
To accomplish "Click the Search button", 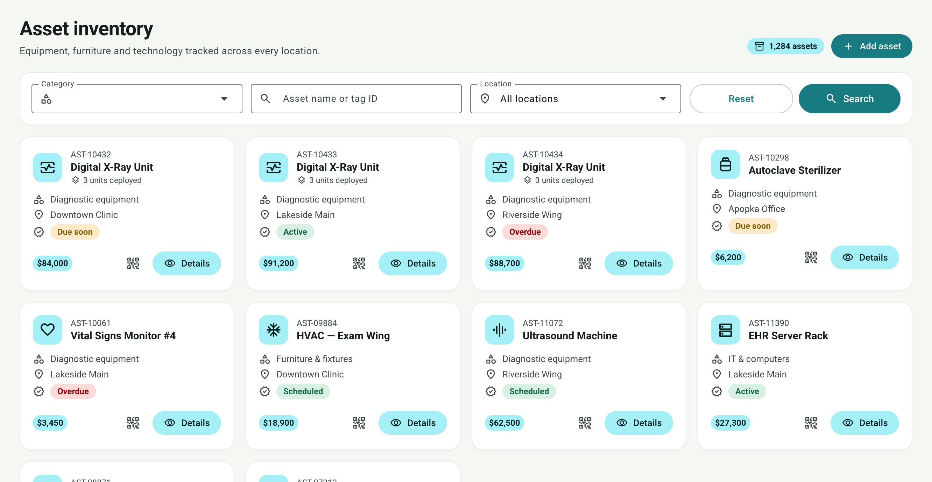I will pyautogui.click(x=849, y=98).
